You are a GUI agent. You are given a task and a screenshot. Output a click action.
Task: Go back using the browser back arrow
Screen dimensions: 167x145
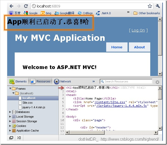12,6
